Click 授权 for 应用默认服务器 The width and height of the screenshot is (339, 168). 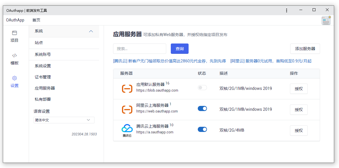click(x=299, y=89)
